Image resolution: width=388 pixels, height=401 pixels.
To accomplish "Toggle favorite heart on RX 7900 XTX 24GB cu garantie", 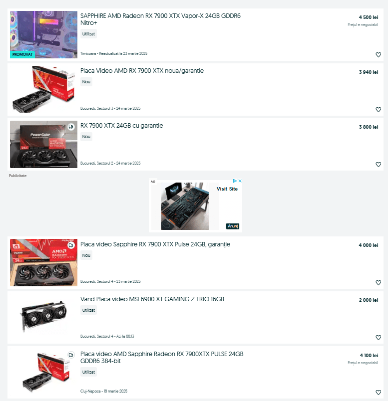I will click(379, 165).
